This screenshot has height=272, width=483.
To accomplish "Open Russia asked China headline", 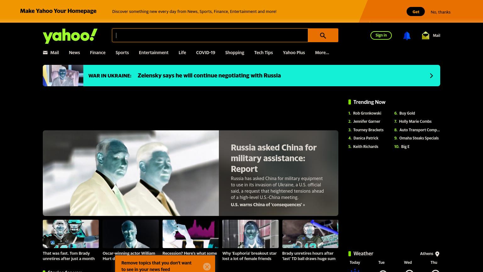I will [x=274, y=158].
